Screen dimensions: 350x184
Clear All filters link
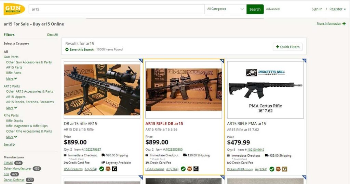[x=52, y=34]
